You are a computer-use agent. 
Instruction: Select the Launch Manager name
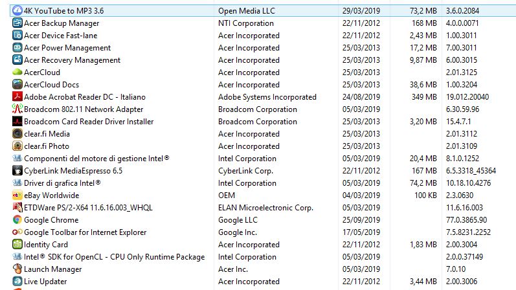pyautogui.click(x=52, y=269)
